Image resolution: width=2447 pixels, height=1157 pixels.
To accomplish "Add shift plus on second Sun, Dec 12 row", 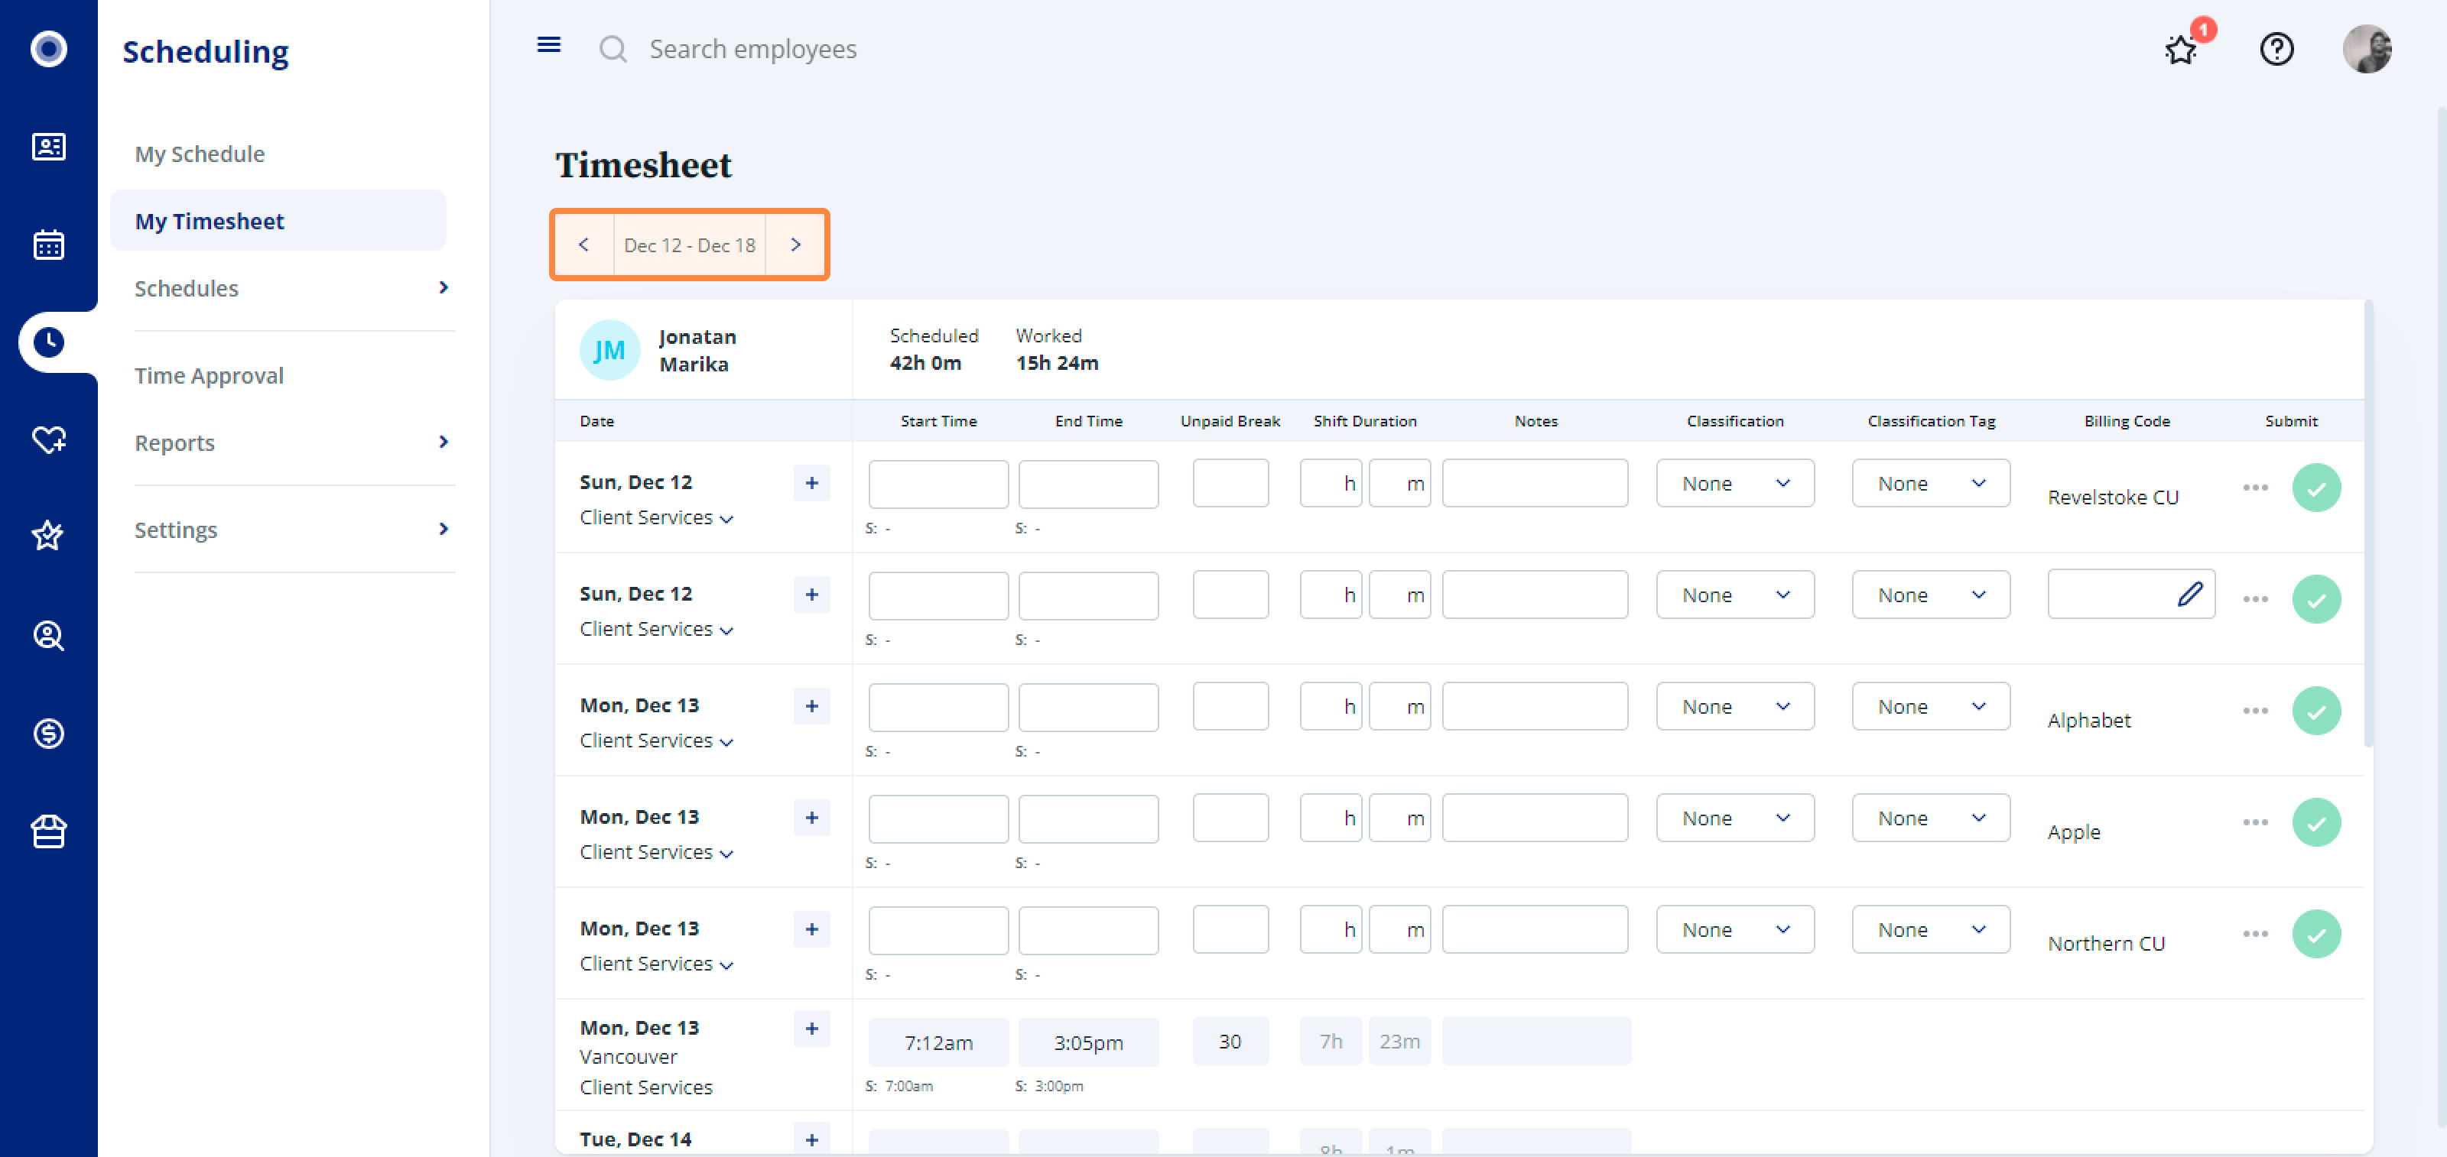I will click(811, 594).
